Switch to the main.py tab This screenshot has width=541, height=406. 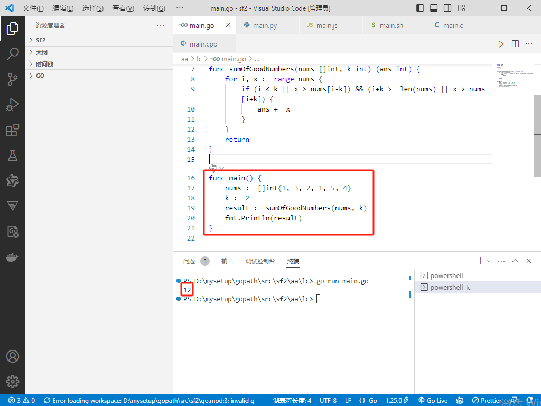(268, 25)
